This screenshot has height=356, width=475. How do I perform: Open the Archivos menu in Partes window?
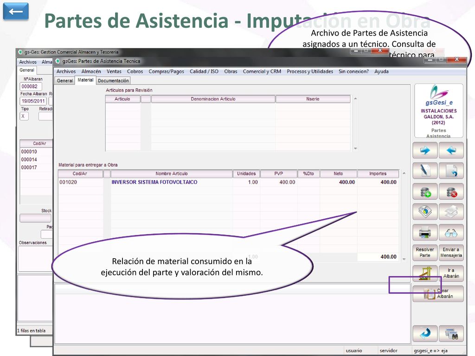click(66, 71)
